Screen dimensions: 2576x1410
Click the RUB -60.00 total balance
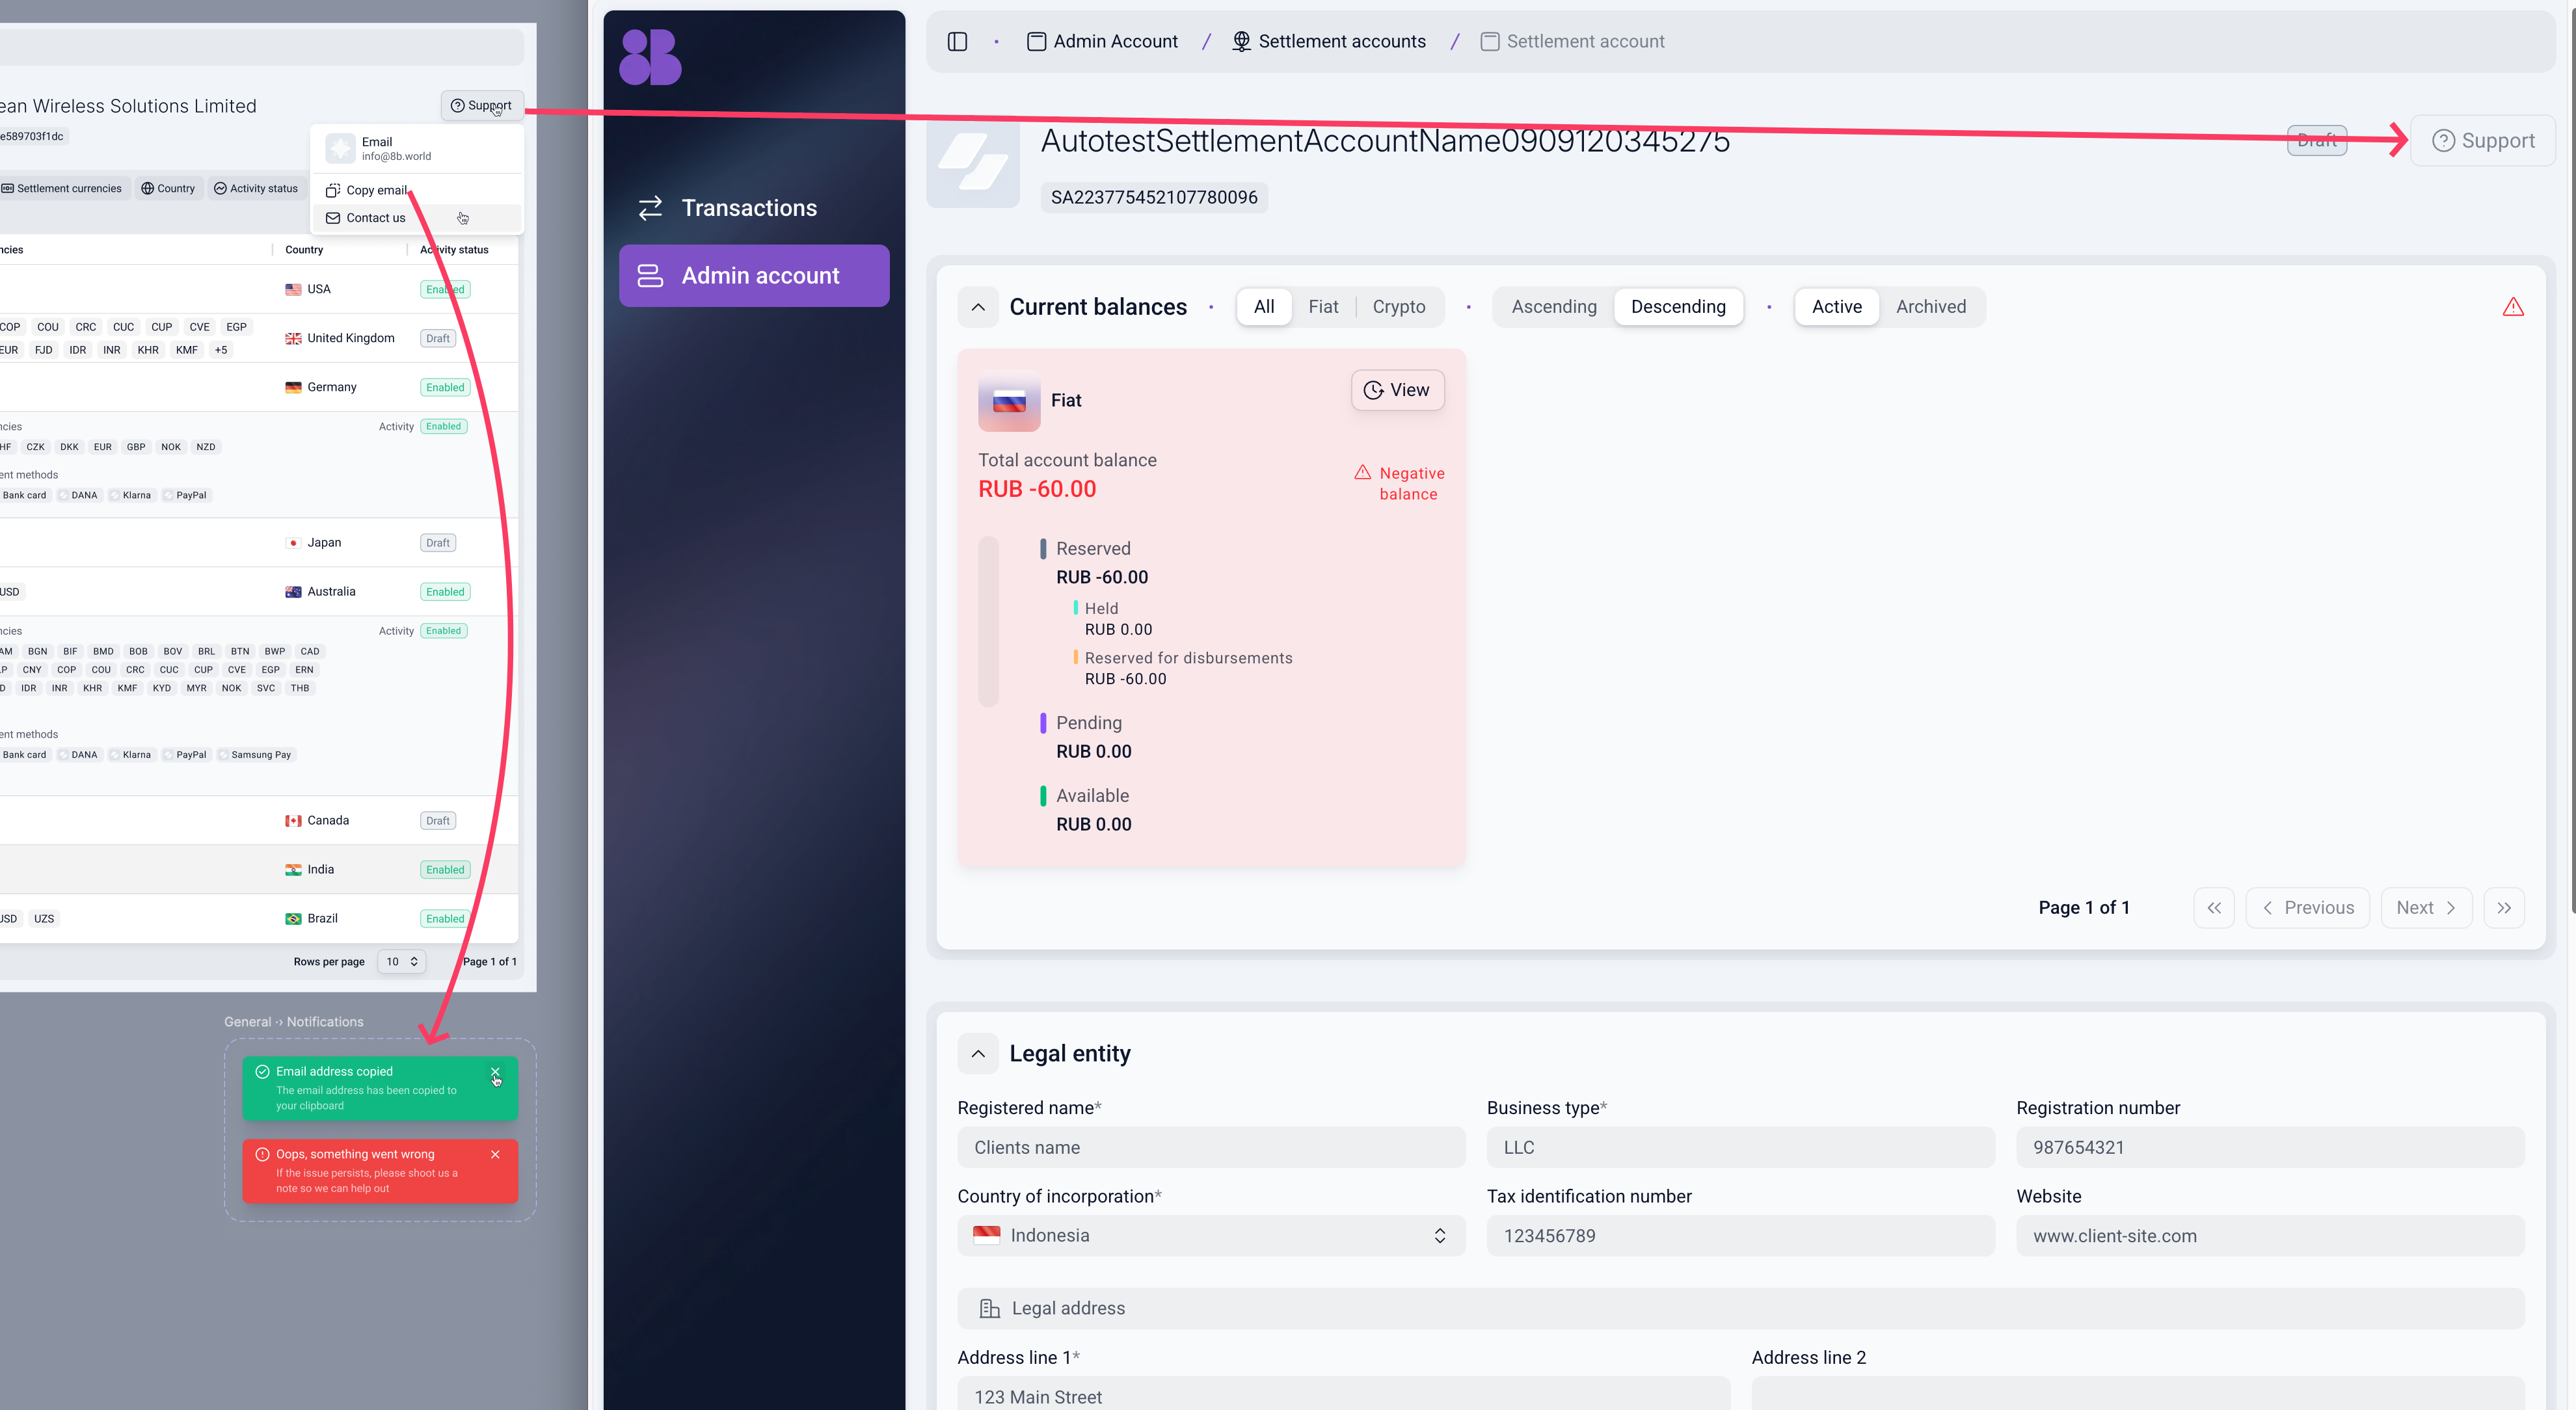1037,489
